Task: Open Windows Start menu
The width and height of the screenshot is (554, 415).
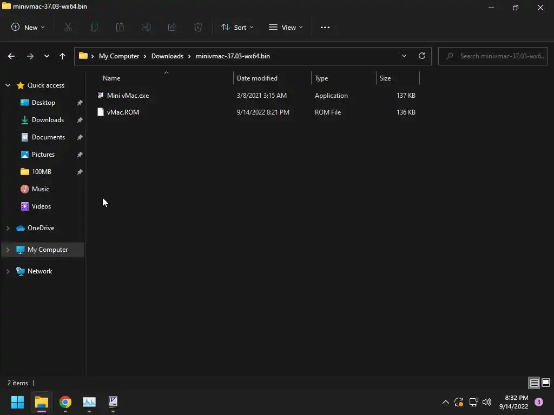Action: coord(17,402)
